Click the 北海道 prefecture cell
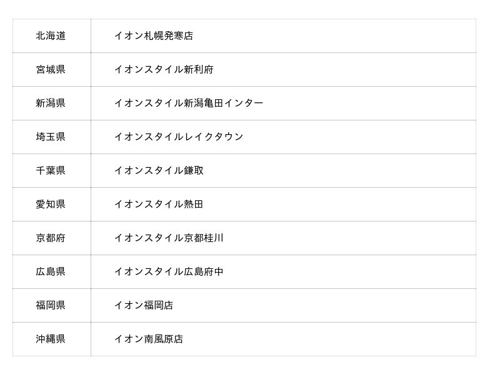500x375 pixels. coord(51,36)
